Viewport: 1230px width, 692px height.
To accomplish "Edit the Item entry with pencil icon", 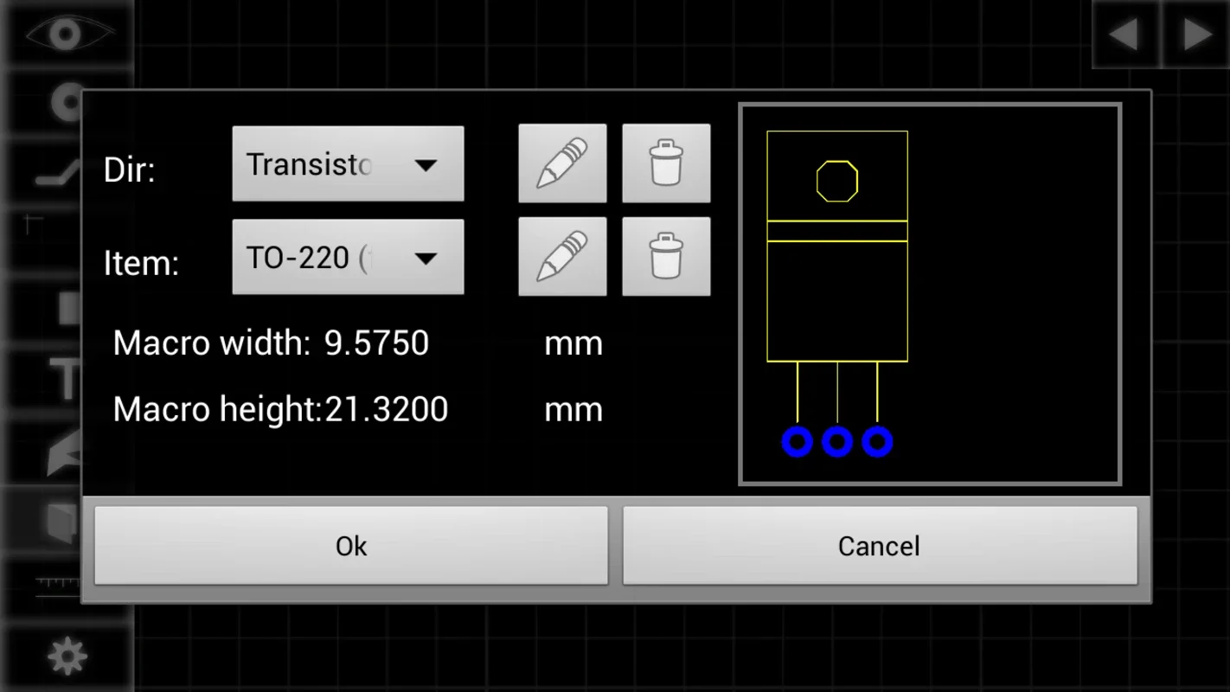I will 562,257.
